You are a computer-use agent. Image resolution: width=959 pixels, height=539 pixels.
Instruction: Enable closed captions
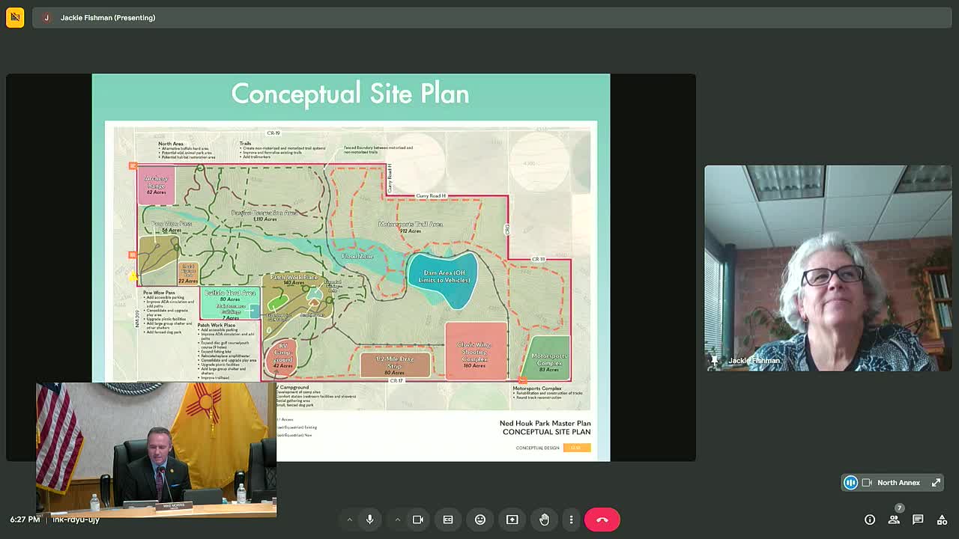pyautogui.click(x=448, y=519)
